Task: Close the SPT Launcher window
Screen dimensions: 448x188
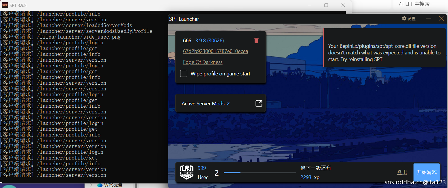Action: 441,19
